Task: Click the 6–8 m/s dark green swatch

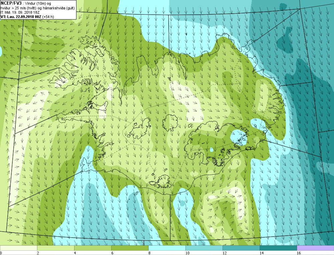Action: pos(130,248)
